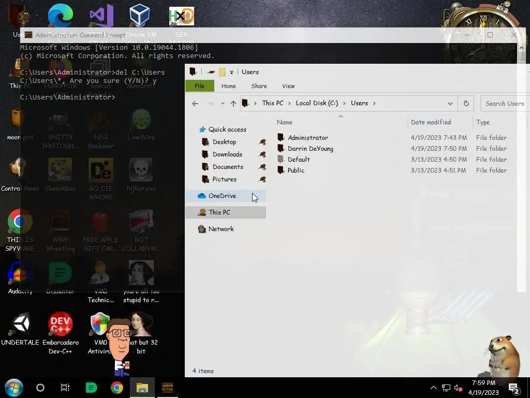Image resolution: width=530 pixels, height=398 pixels.
Task: Open the Home ribbon tab
Action: coord(228,86)
